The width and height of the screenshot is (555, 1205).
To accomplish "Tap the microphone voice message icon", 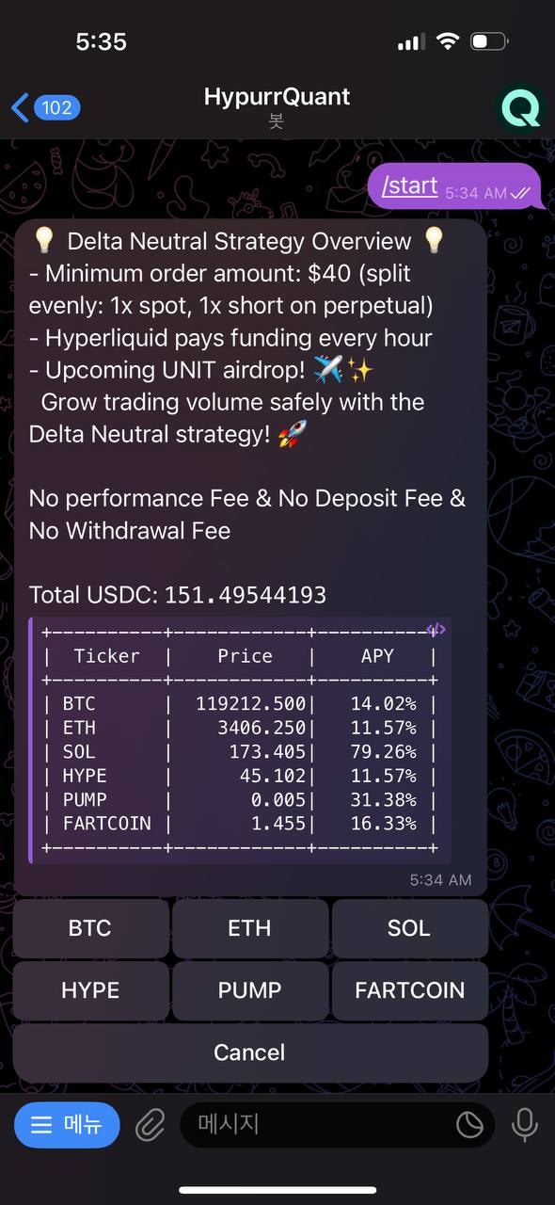I will pos(524,1124).
